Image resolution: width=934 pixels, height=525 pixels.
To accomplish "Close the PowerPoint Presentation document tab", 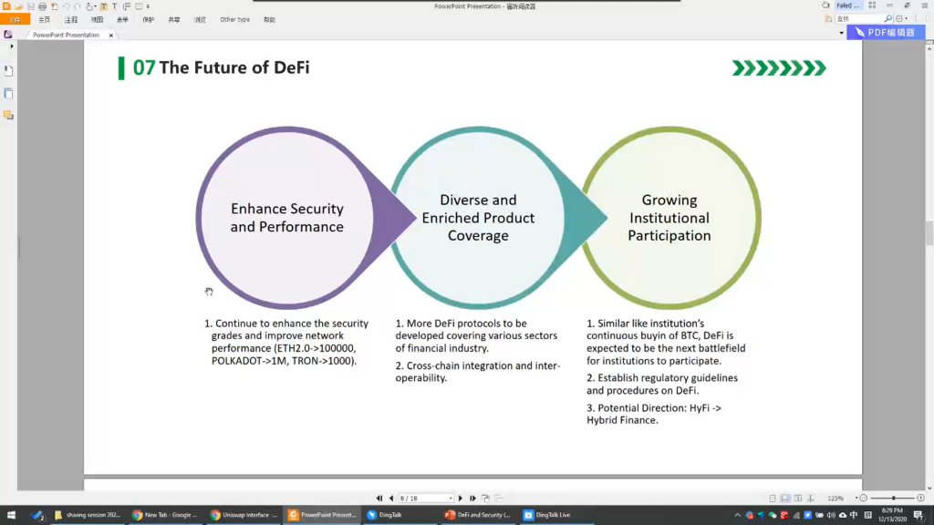I will pyautogui.click(x=111, y=36).
